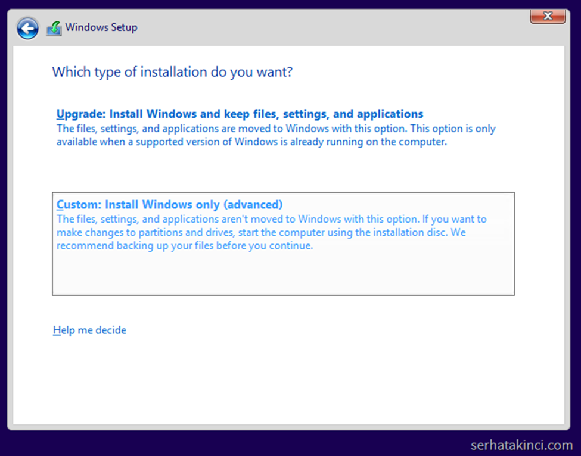The height and width of the screenshot is (456, 581).
Task: Click the Upgrade option description text
Action: [276, 135]
